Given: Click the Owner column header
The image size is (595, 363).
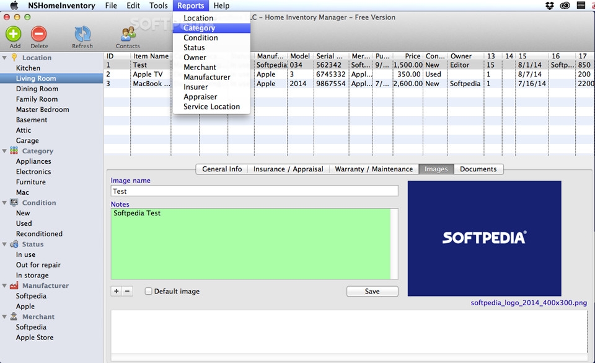Looking at the screenshot, I should tap(466, 56).
